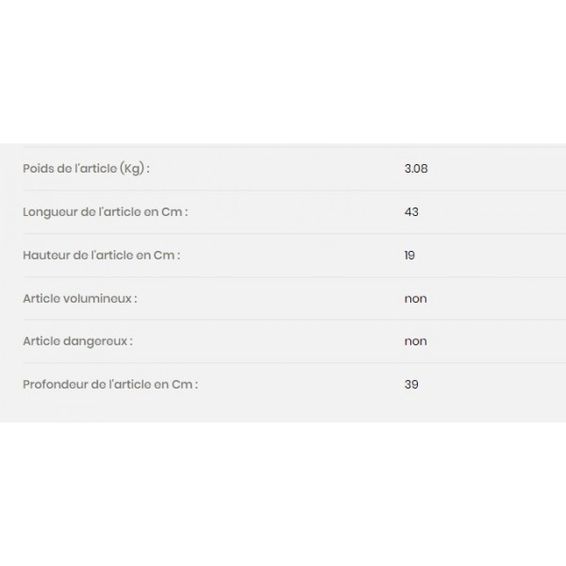Click the "Article dangereux" label
The width and height of the screenshot is (566, 566).
(x=77, y=341)
